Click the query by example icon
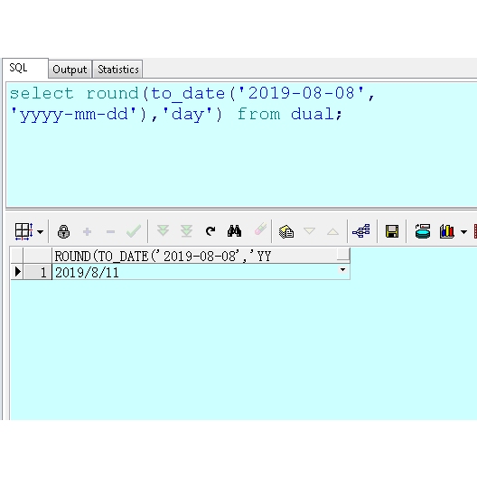The image size is (477, 477). coord(286,231)
